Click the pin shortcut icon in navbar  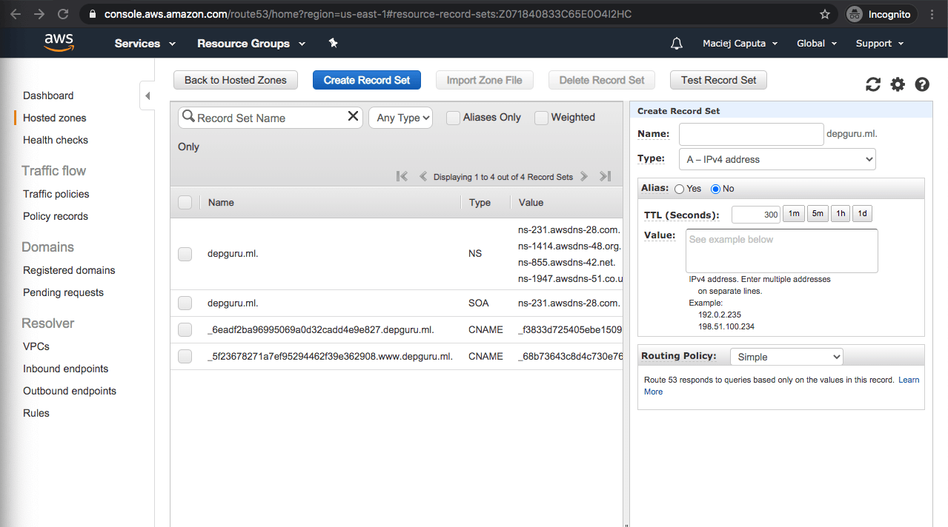[x=333, y=44]
